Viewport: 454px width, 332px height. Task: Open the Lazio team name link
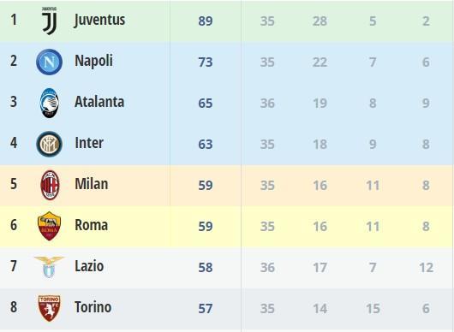coord(89,266)
